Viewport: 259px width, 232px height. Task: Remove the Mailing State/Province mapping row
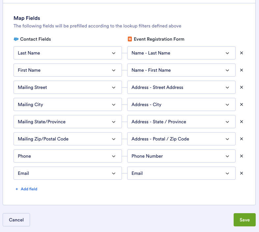(x=241, y=122)
